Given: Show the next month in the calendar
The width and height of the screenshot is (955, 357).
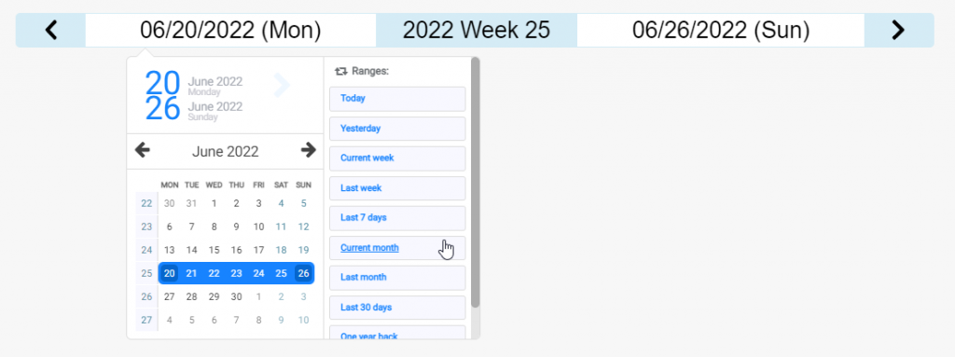Looking at the screenshot, I should pos(309,150).
